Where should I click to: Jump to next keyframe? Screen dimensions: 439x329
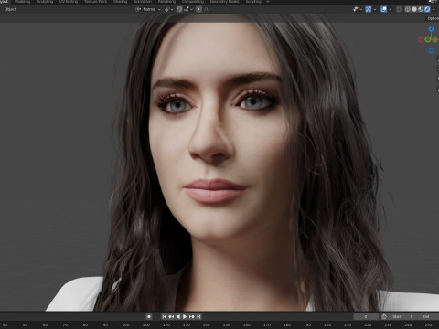tap(192, 317)
